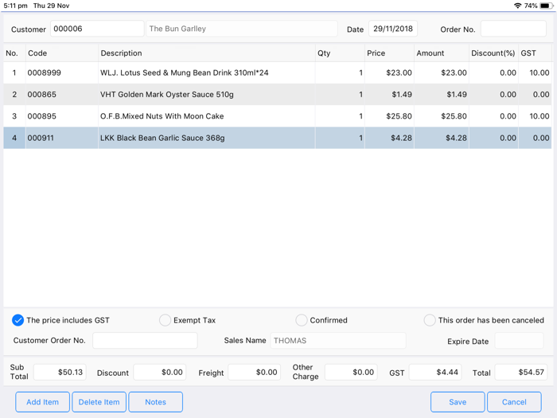Check 'This order has been canceled'
The height and width of the screenshot is (418, 557).
(430, 320)
